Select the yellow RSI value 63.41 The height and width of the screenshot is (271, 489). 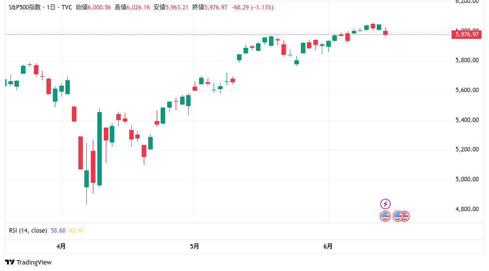pos(76,231)
